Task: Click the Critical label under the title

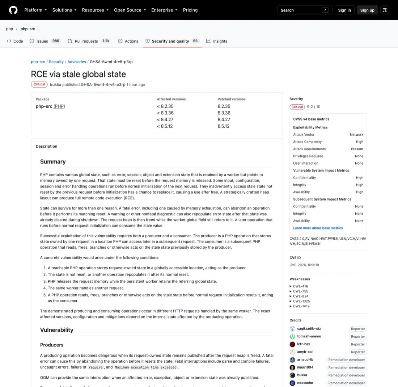Action: (x=39, y=84)
